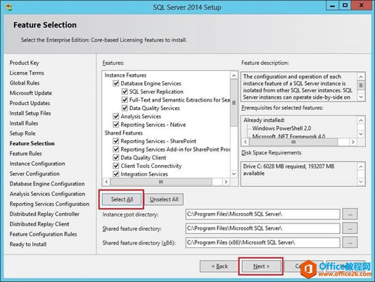The width and height of the screenshot is (375, 282).
Task: Click the Prerequisites box scroll-right arrow
Action: point(352,142)
